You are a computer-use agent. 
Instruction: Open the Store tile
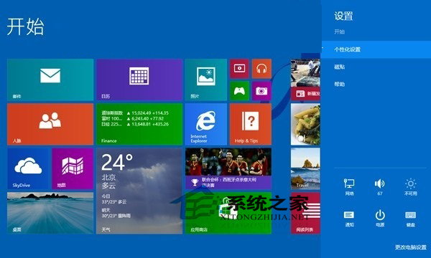pos(228,213)
